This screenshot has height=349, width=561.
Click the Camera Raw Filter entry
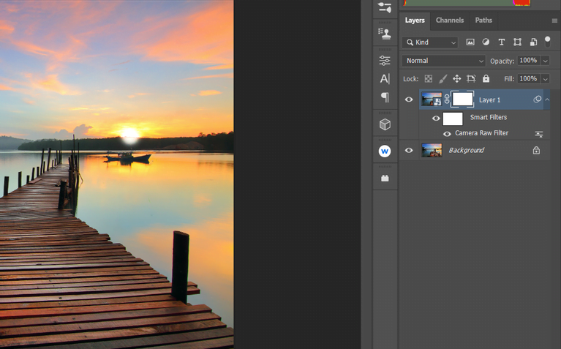pos(481,133)
